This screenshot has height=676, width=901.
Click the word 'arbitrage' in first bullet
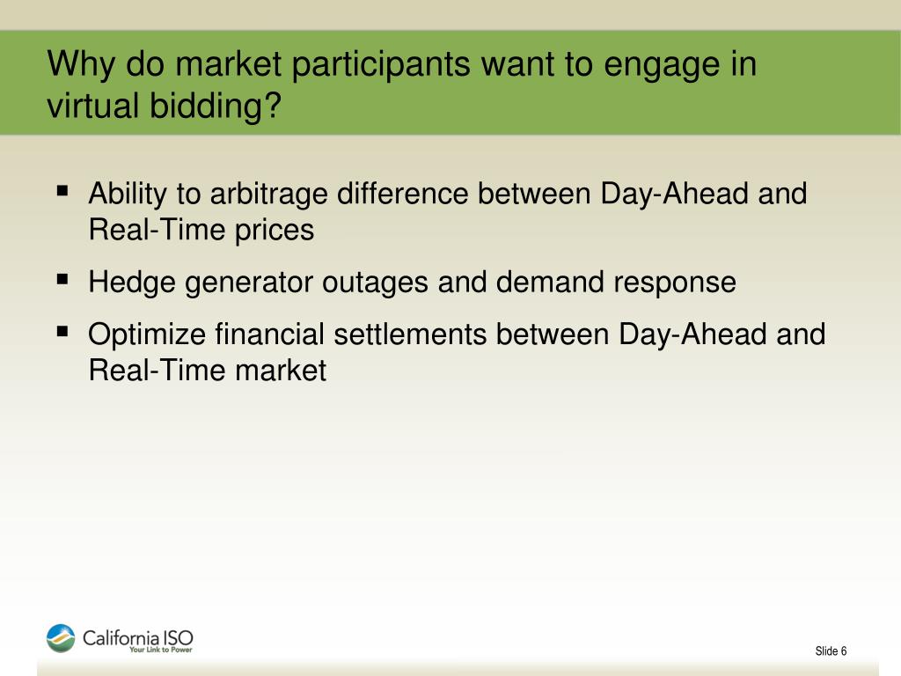click(268, 195)
